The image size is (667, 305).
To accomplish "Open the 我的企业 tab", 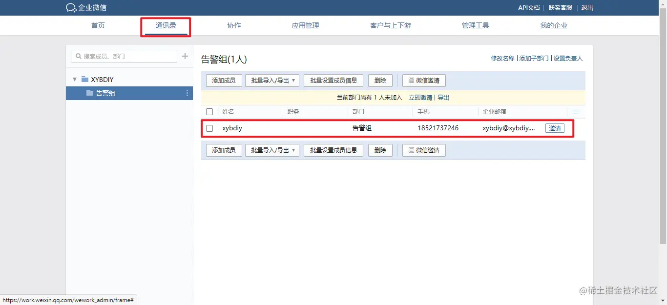I will [x=554, y=25].
